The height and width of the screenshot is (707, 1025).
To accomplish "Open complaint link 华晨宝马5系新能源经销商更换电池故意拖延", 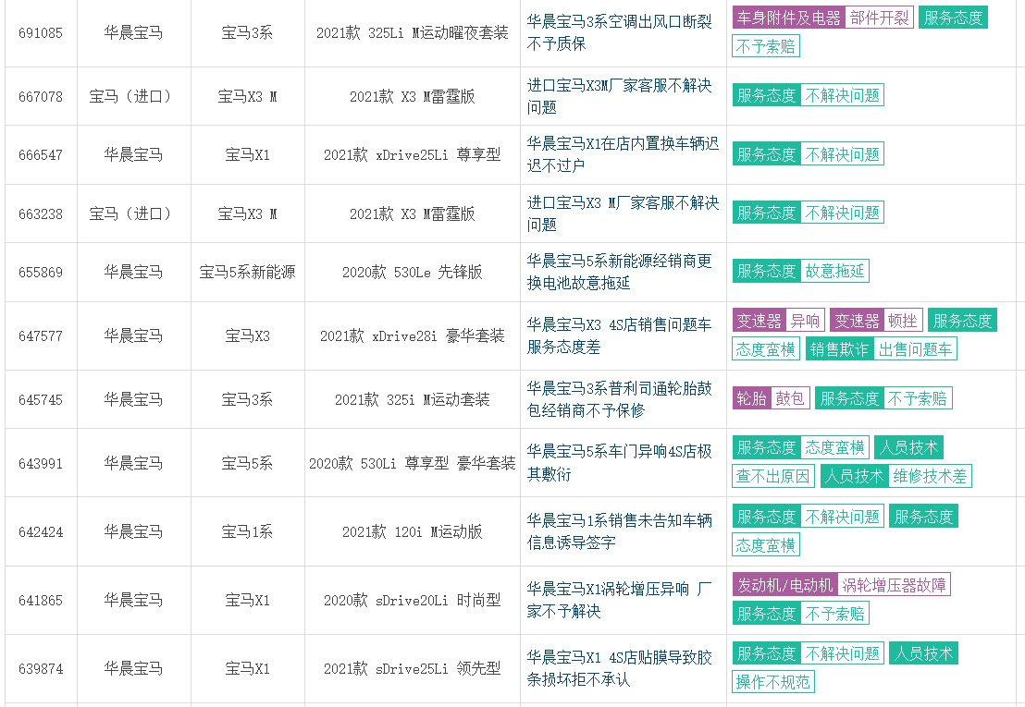I will 619,272.
